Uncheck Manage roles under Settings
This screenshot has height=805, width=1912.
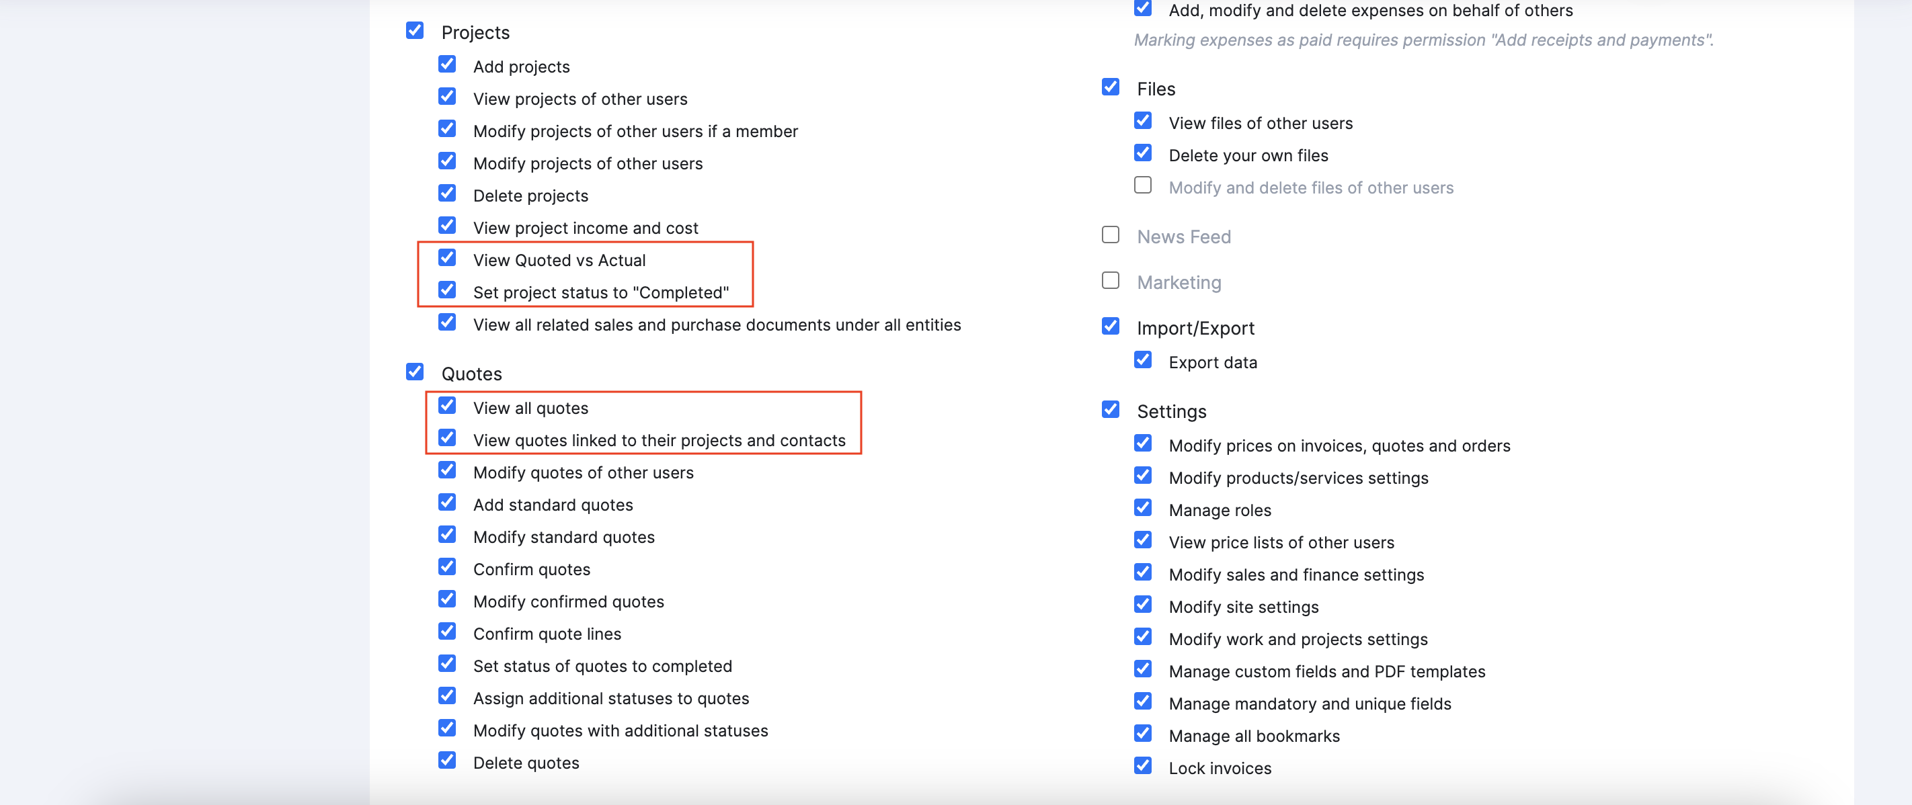tap(1142, 507)
